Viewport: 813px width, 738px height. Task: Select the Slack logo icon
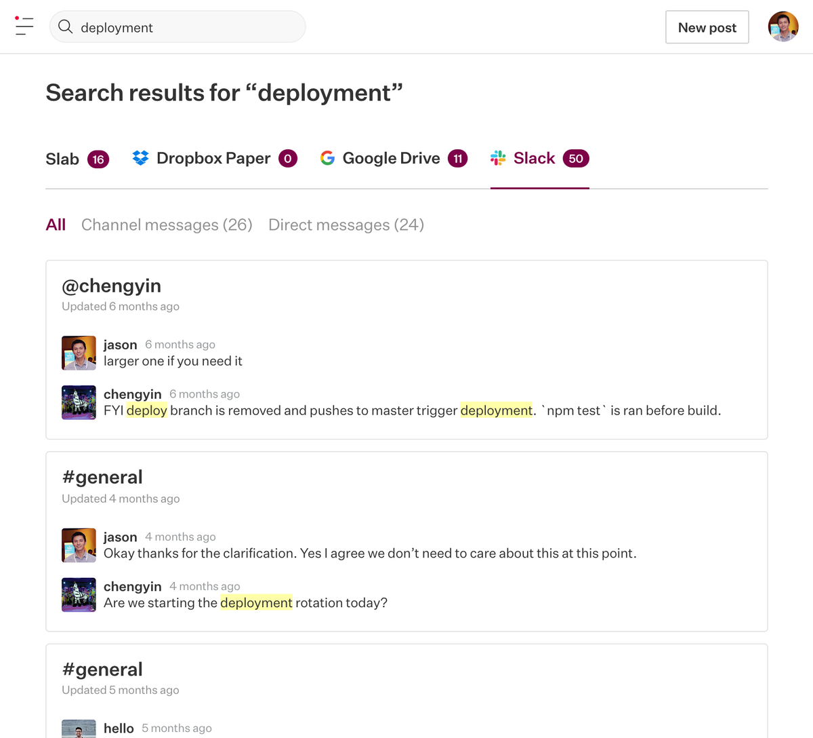coord(498,157)
